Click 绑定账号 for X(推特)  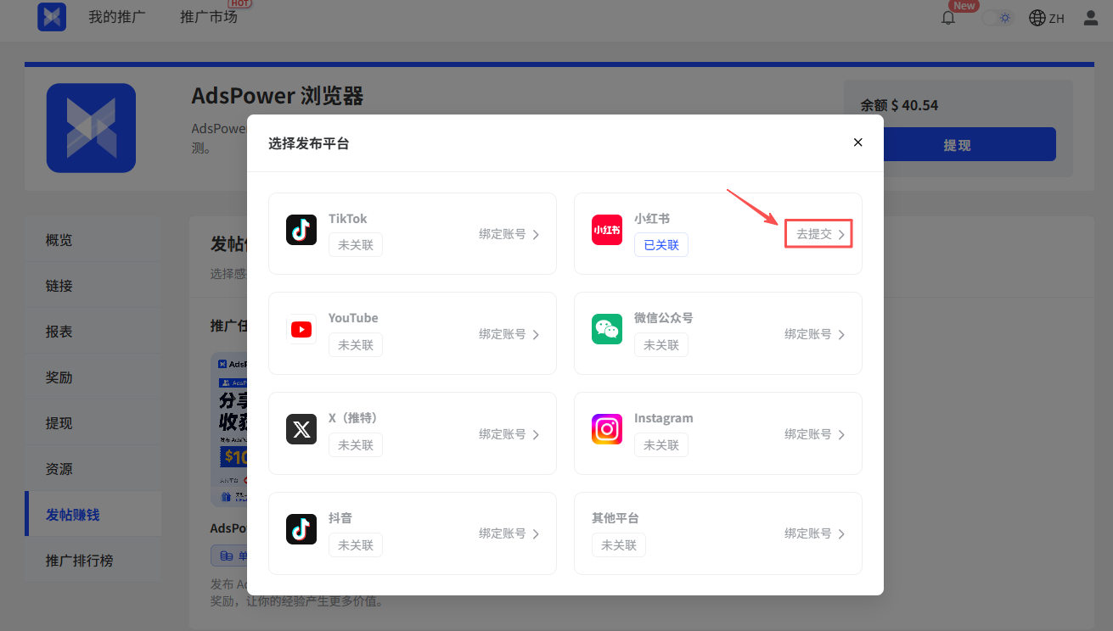click(509, 434)
